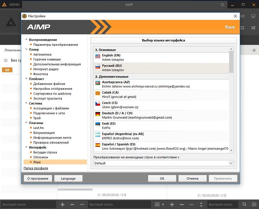The height and width of the screenshot is (209, 259).
Task: Open the Автоматика settings page
Action: tap(42, 54)
